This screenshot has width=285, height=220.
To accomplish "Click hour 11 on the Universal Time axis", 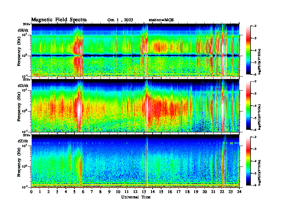I will point(127,192).
